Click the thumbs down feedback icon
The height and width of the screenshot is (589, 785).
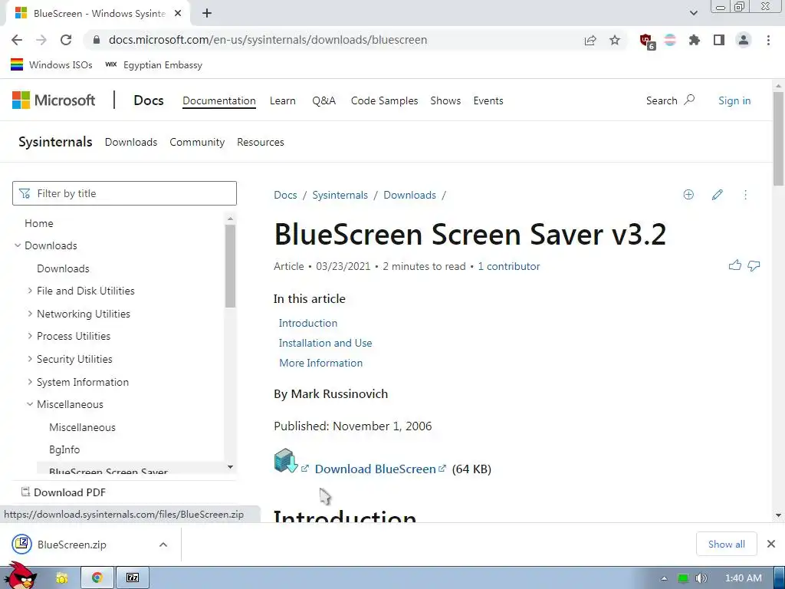754,265
